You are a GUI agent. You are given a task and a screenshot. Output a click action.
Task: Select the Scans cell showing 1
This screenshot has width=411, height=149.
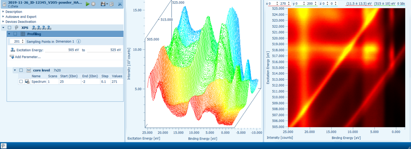pyautogui.click(x=53, y=82)
